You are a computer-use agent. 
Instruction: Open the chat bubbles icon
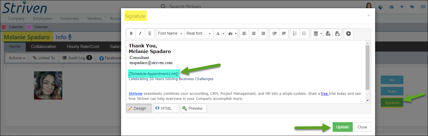click(x=412, y=7)
